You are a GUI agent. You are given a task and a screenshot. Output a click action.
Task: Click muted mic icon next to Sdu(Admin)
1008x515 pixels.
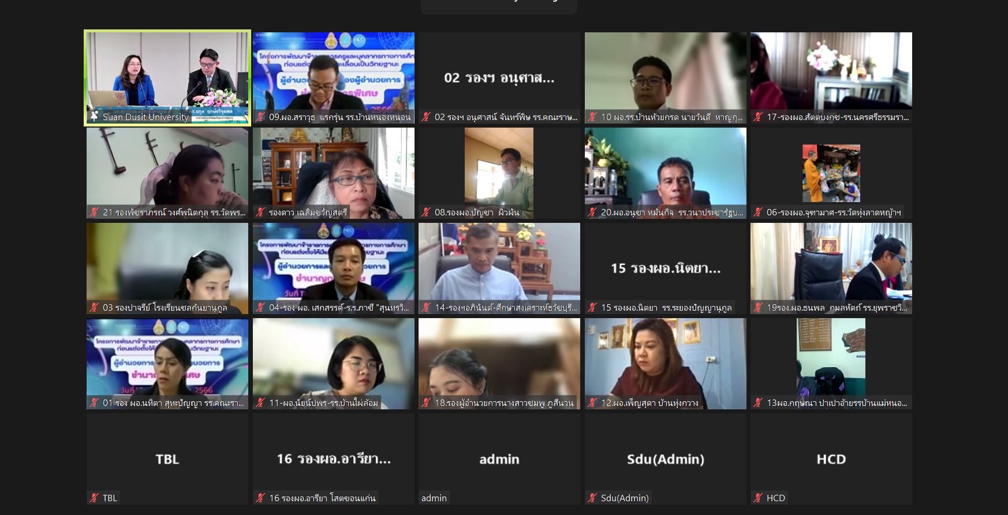click(x=592, y=498)
